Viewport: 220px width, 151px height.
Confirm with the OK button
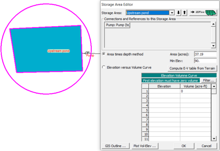click(x=184, y=146)
